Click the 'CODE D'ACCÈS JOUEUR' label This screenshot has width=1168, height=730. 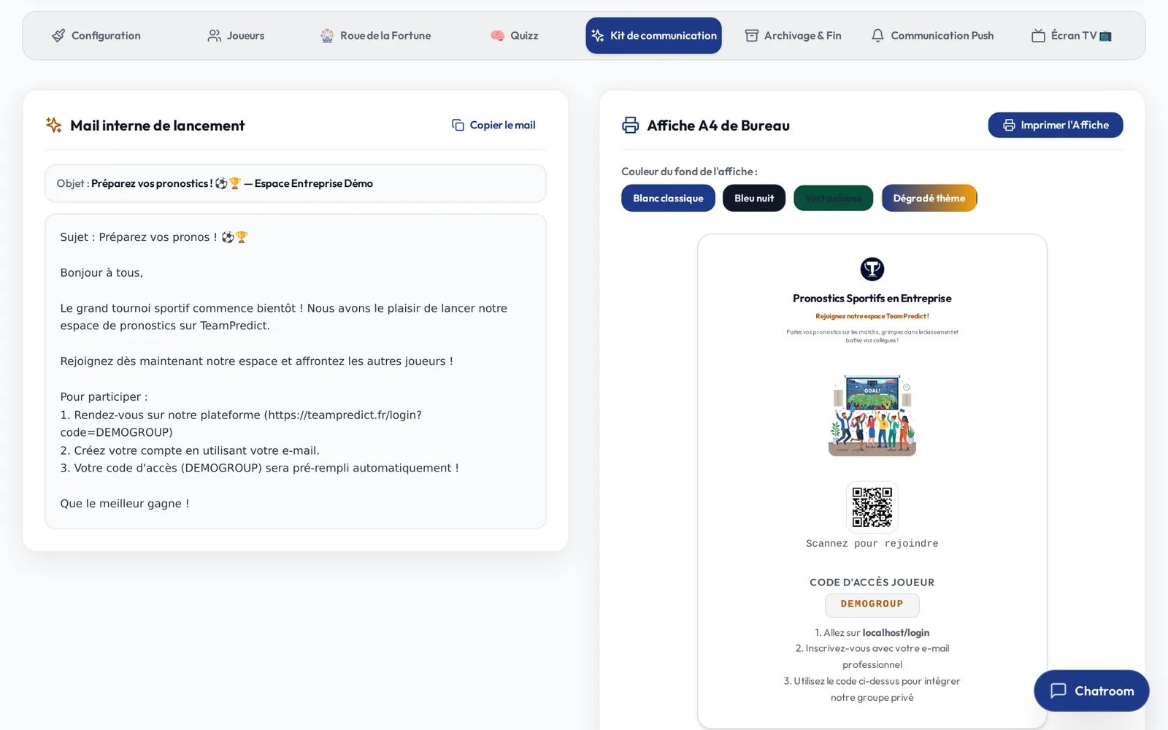coord(872,583)
